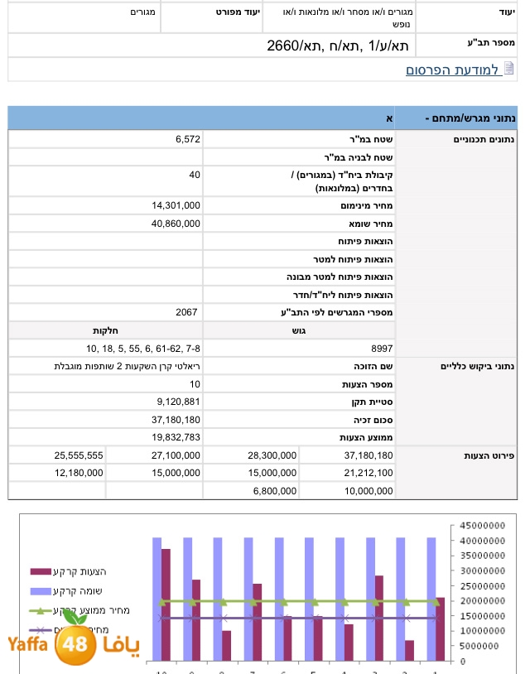Click the minimum price value 14,301,000
The height and width of the screenshot is (674, 530).
[x=176, y=205]
